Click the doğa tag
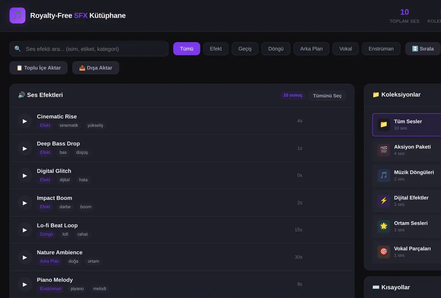The image size is (441, 298). pyautogui.click(x=73, y=261)
